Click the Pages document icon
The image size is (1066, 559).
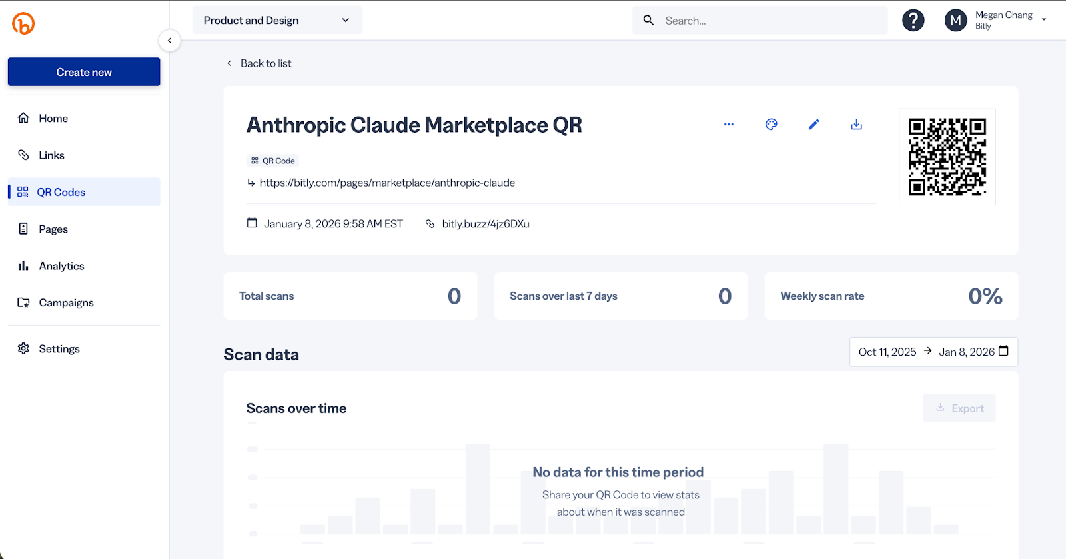coord(23,229)
